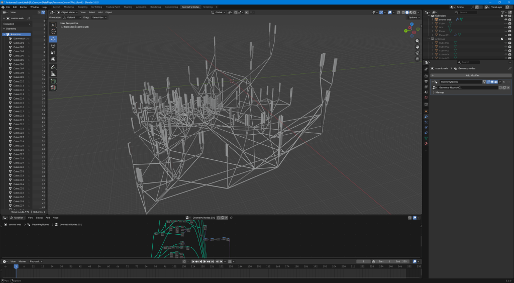This screenshot has width=514, height=283.
Task: Pin the Geometry Nodes.001 node tree
Action: click(x=231, y=218)
